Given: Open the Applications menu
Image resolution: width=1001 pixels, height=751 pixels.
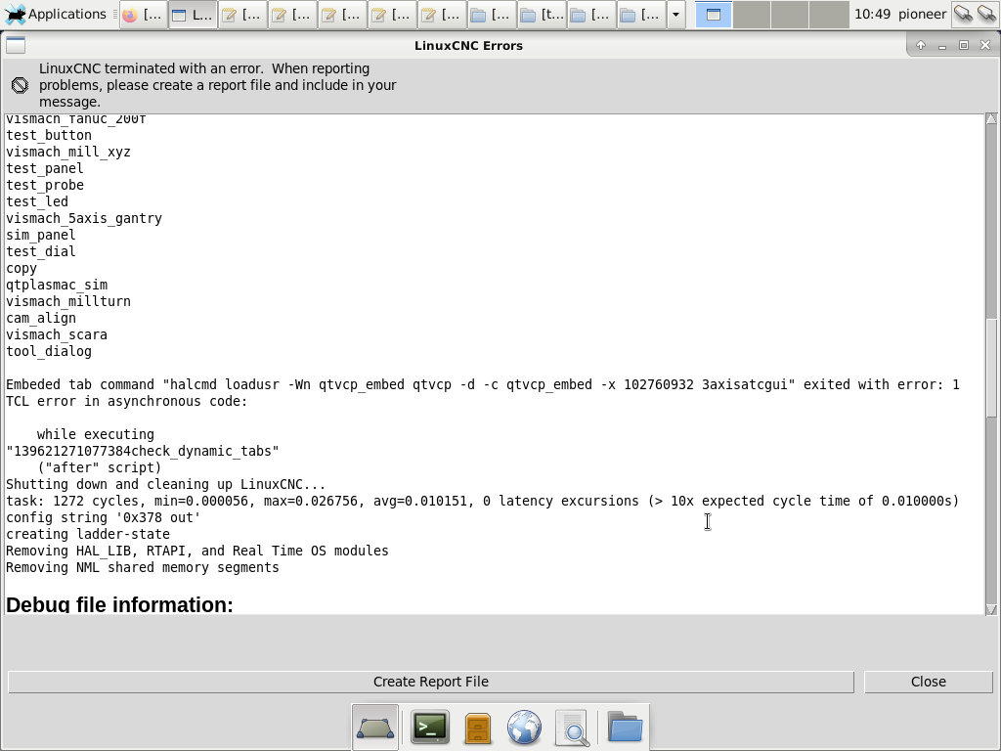Looking at the screenshot, I should pos(57,15).
